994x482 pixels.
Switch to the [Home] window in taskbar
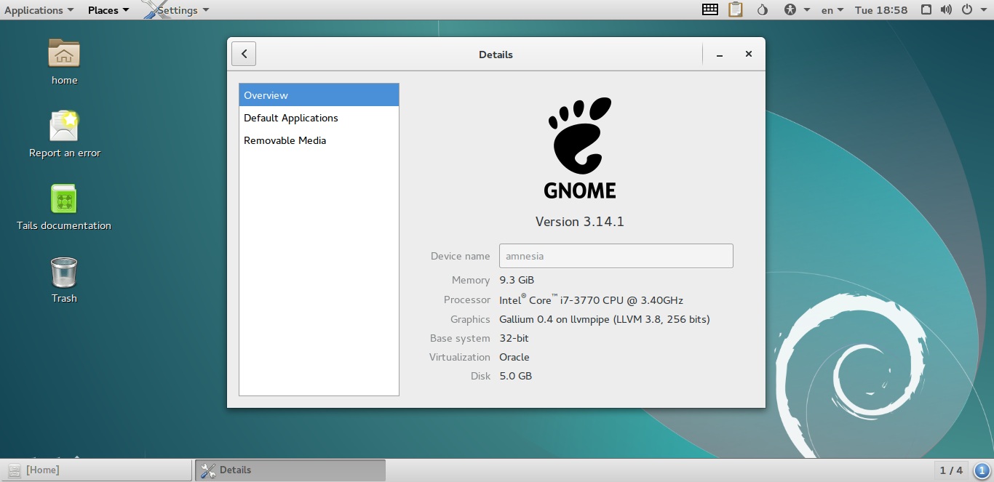pos(97,470)
